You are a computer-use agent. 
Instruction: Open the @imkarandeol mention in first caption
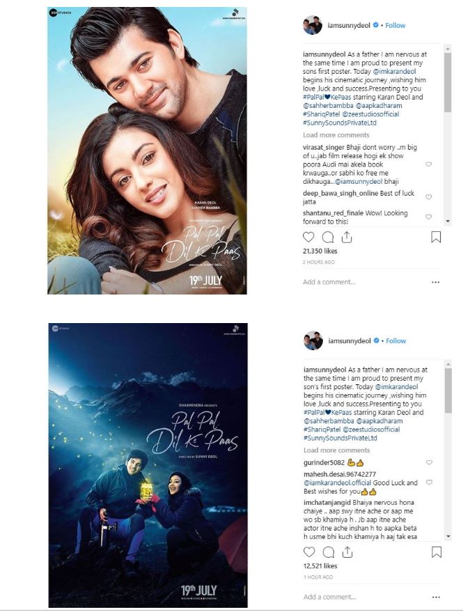coord(394,72)
